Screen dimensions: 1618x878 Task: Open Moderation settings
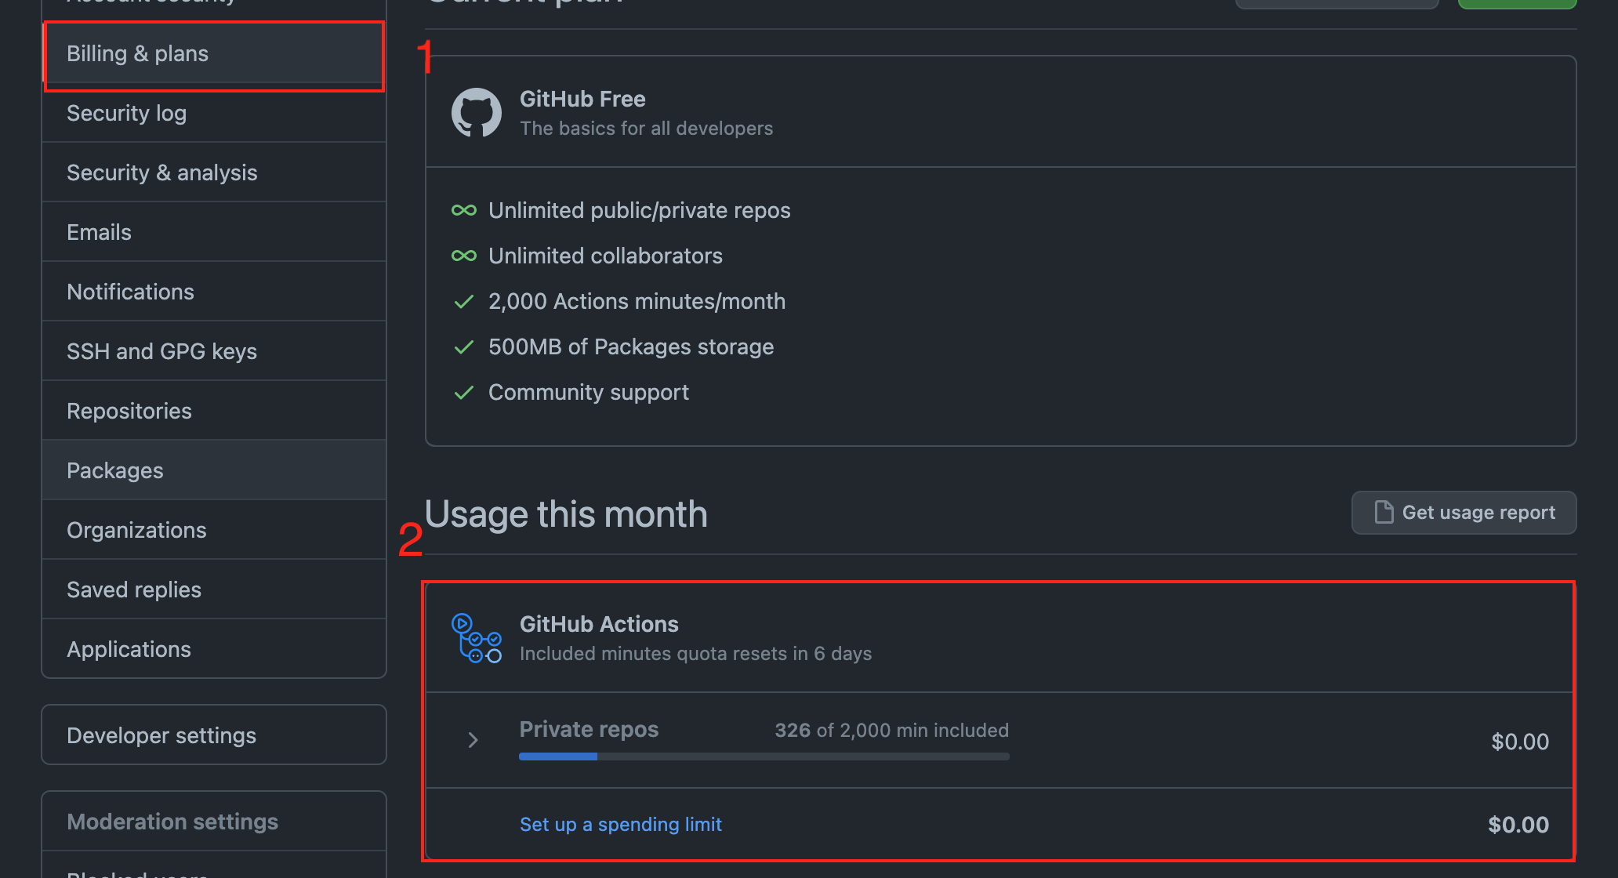point(172,821)
